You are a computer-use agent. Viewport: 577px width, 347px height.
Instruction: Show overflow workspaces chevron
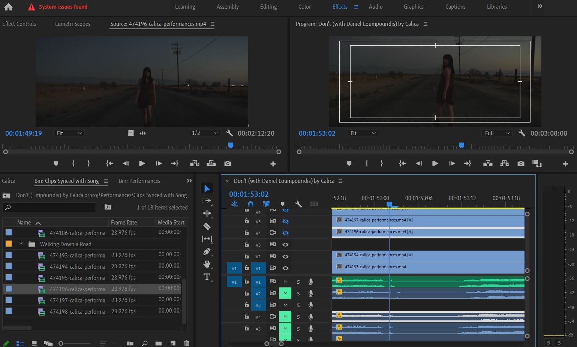[540, 6]
